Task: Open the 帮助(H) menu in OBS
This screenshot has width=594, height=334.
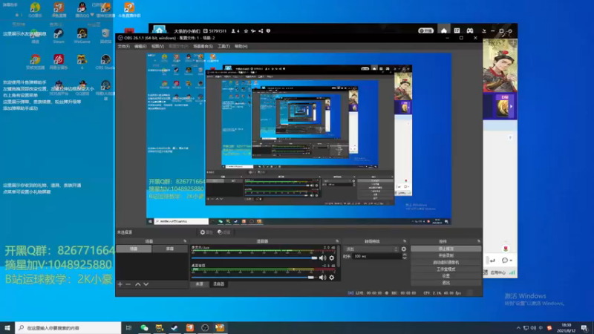Action: pyautogui.click(x=241, y=46)
